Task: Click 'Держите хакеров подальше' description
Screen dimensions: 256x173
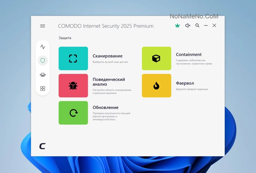Action: click(x=192, y=89)
